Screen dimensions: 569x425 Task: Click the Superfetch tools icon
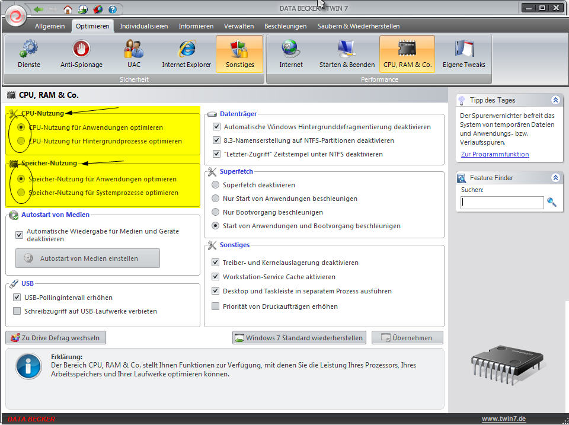212,172
